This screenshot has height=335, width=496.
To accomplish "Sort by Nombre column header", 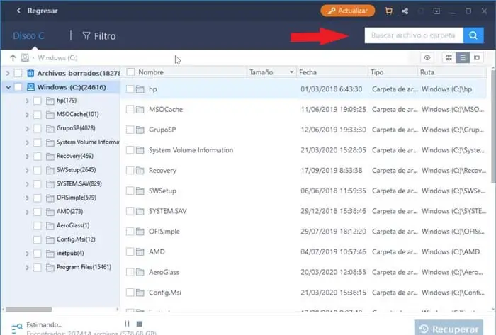I will [151, 72].
